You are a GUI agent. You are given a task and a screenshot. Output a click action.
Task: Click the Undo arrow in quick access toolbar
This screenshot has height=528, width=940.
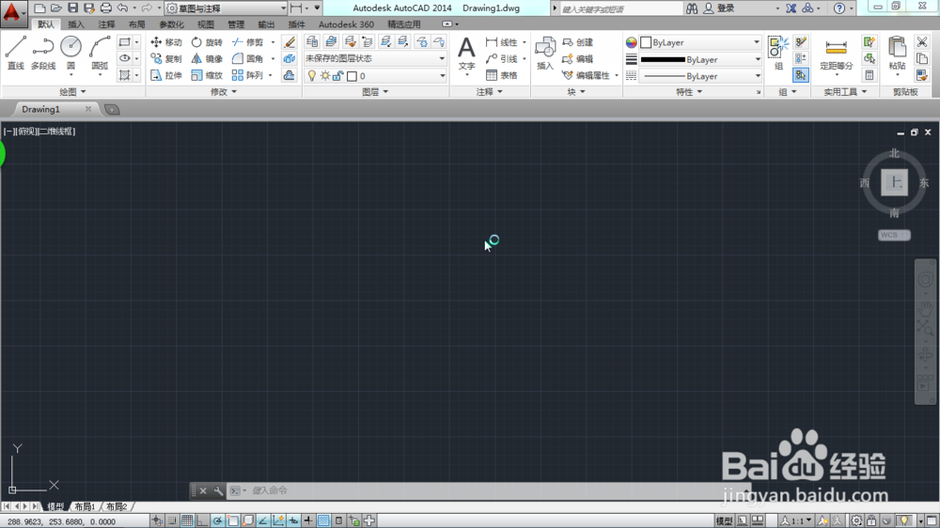(122, 8)
